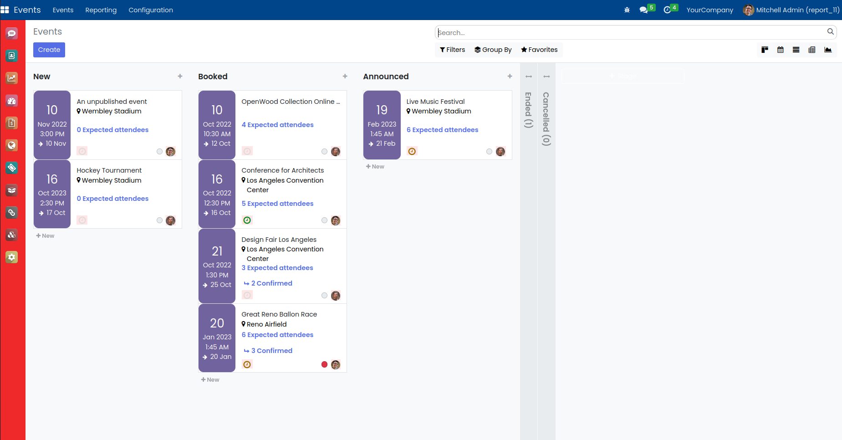Click into the search field
Image resolution: width=842 pixels, height=440 pixels.
point(631,33)
